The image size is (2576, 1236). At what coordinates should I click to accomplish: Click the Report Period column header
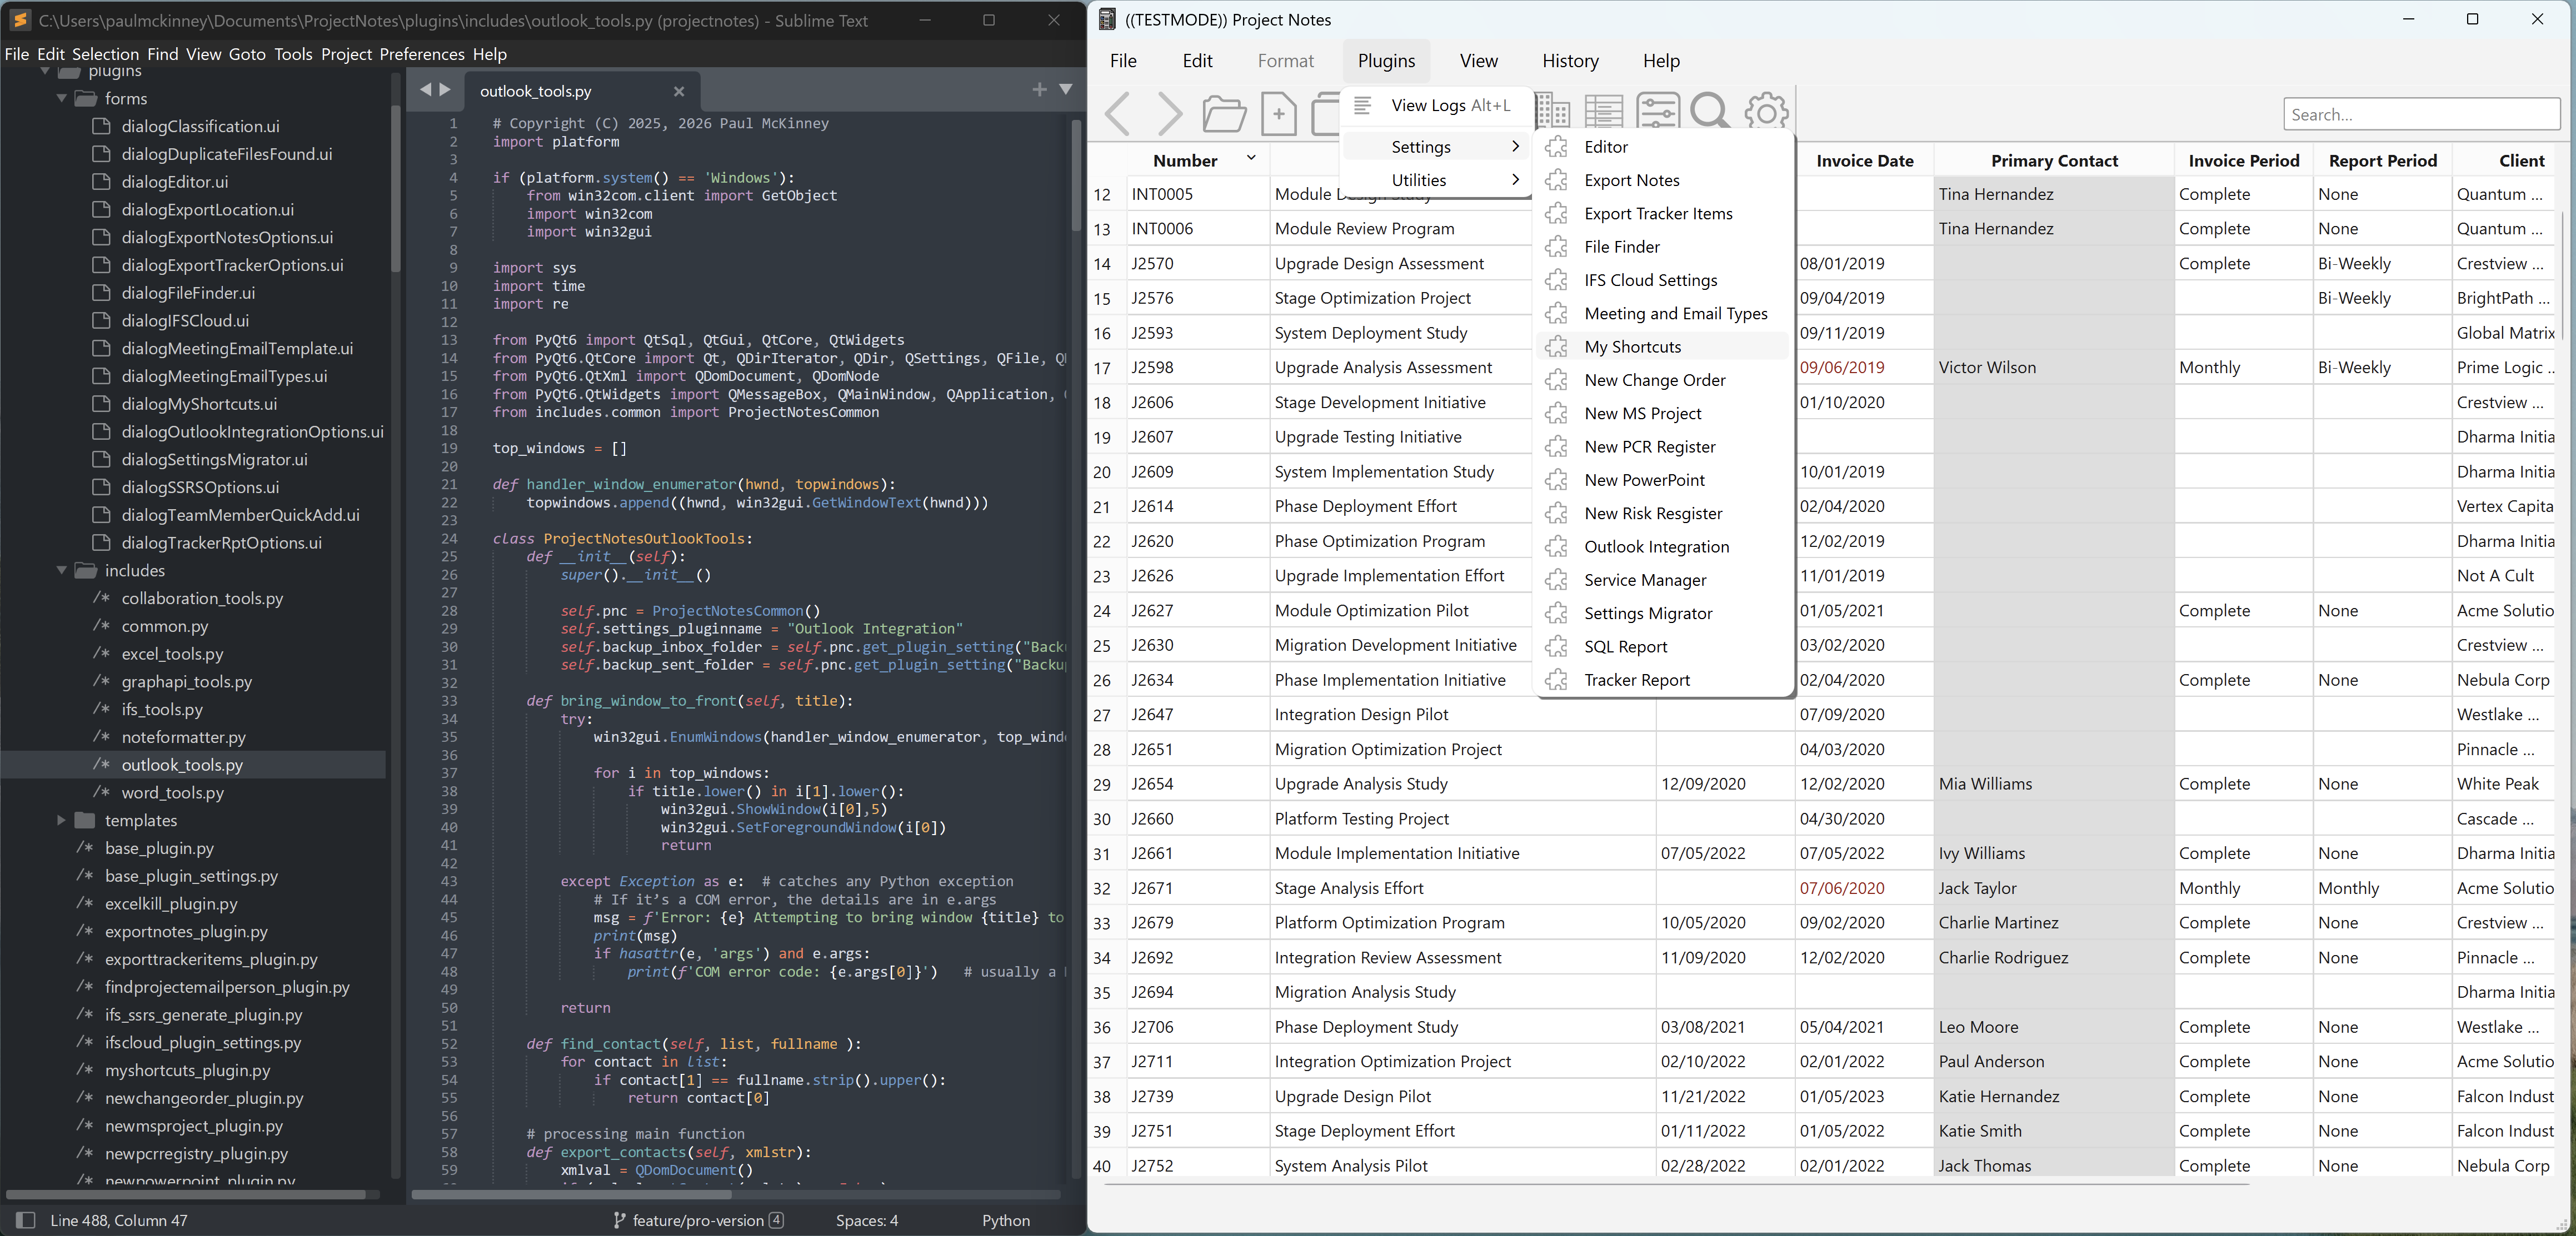click(x=2382, y=161)
